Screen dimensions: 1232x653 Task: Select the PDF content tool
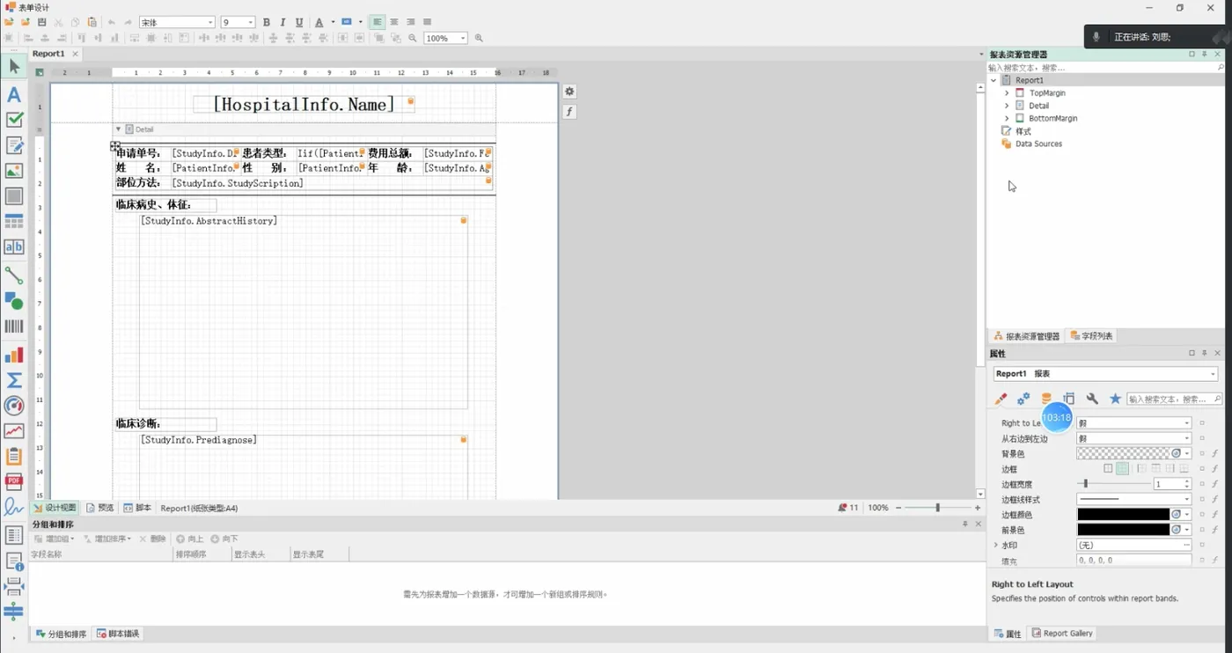[14, 481]
